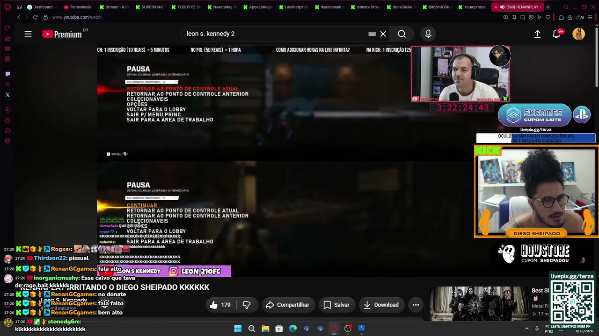Viewport: 599px width, 336px height.
Task: Switch to the TODDYYZ Kick tab
Action: tap(187, 7)
